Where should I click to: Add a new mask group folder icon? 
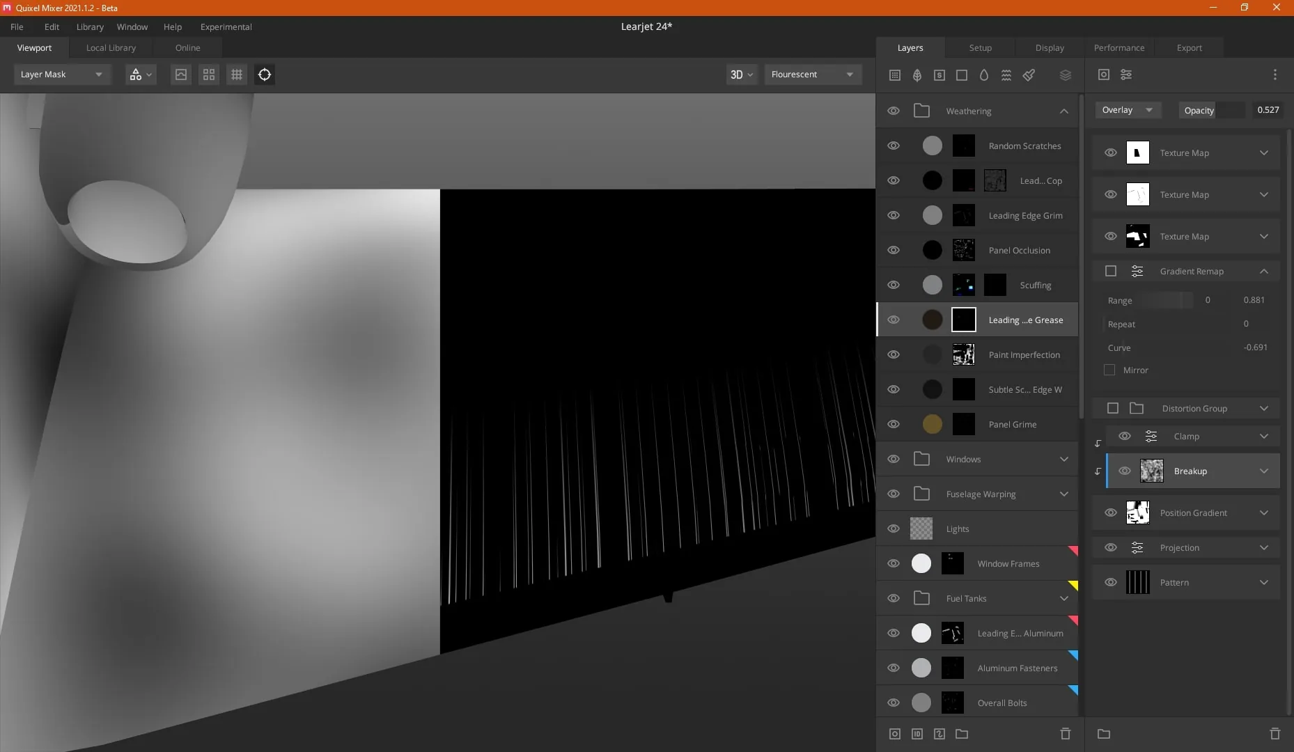(x=1104, y=733)
